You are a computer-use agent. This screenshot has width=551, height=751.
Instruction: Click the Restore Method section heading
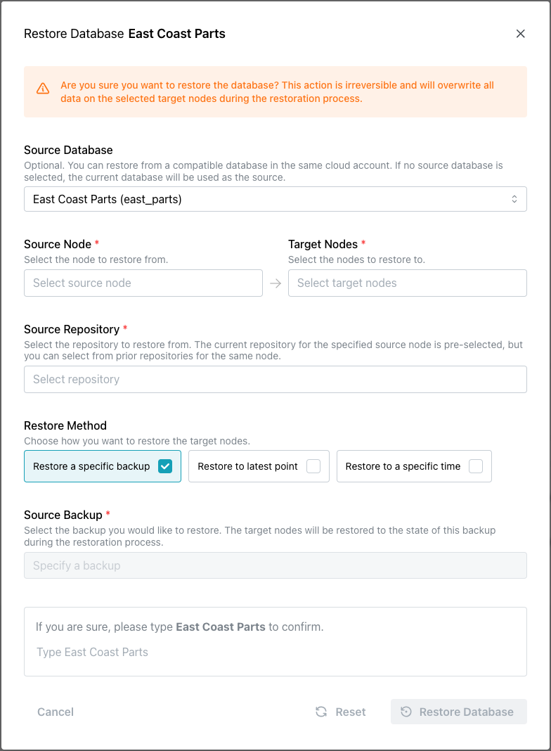[65, 425]
